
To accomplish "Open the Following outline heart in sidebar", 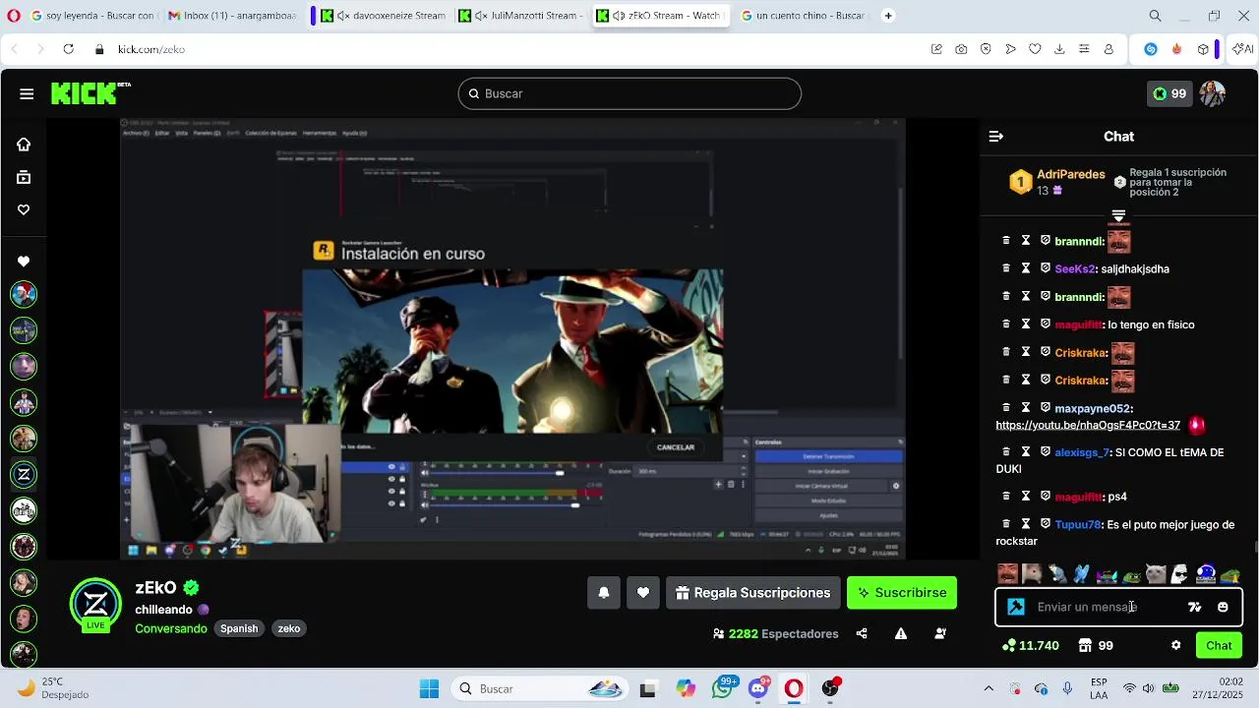I will click(x=24, y=209).
